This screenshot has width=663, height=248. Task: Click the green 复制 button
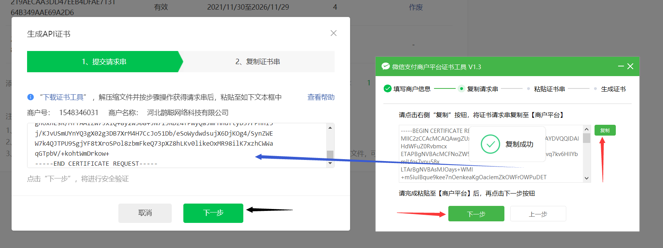tap(605, 130)
